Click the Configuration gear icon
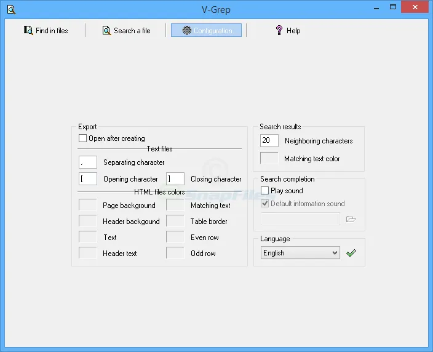Screen dimensions: 433x352 [187, 30]
